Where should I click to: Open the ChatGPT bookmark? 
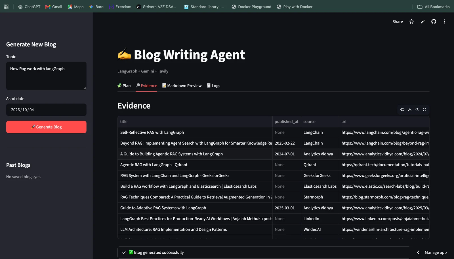click(29, 7)
